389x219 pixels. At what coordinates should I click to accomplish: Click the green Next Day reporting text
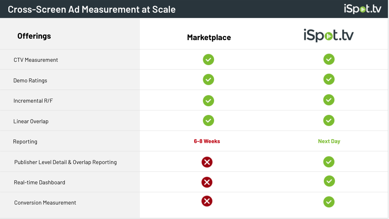(x=329, y=141)
